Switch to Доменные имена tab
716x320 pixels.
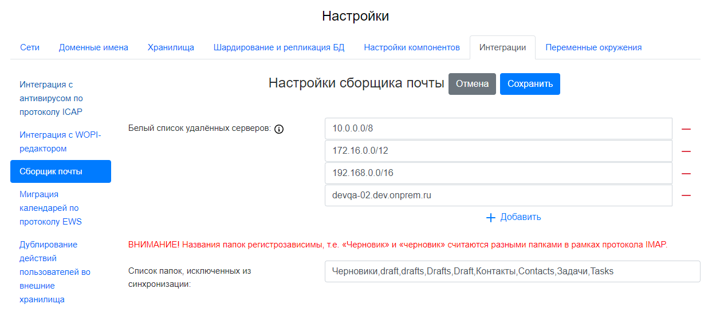(x=93, y=47)
